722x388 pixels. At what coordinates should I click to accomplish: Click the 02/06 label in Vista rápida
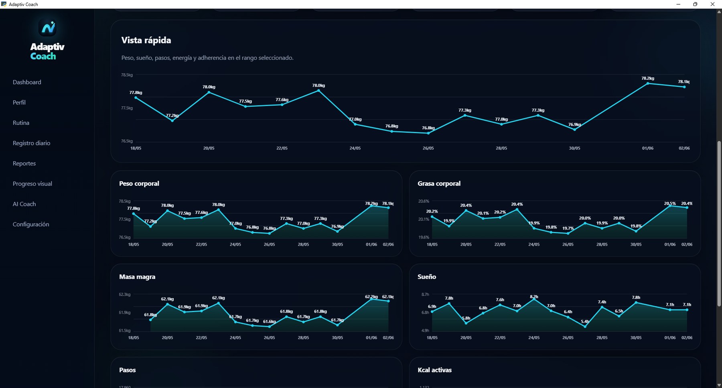684,148
